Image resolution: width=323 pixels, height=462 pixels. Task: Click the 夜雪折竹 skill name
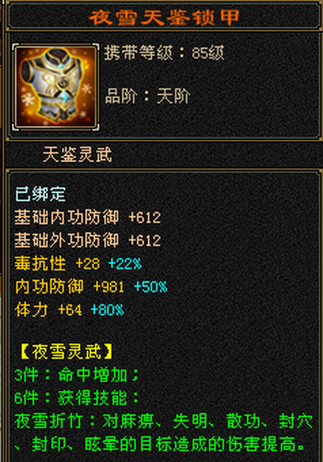pyautogui.click(x=48, y=421)
